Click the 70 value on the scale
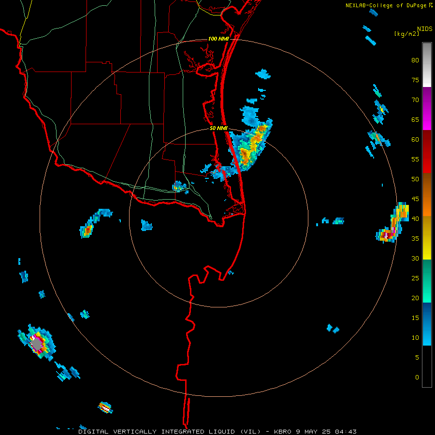 [415, 100]
